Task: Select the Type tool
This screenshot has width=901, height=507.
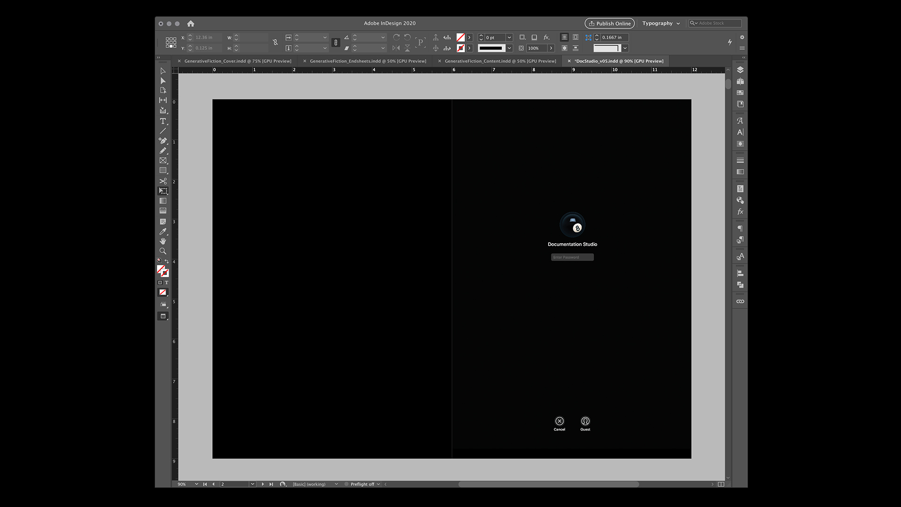Action: [x=163, y=121]
